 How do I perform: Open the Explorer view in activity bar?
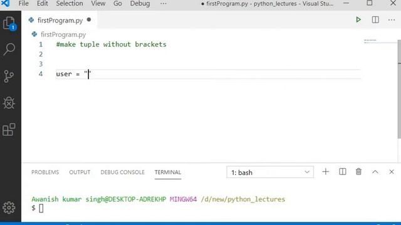[9, 24]
